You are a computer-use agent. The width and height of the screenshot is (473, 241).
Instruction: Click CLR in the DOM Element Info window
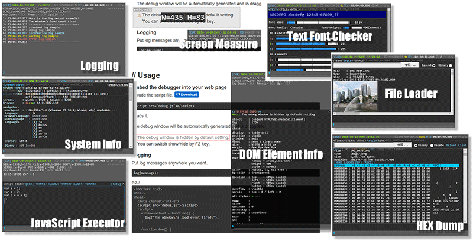coord(236,74)
